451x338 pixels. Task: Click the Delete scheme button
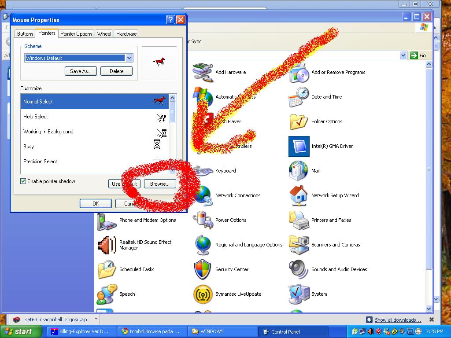pyautogui.click(x=116, y=71)
